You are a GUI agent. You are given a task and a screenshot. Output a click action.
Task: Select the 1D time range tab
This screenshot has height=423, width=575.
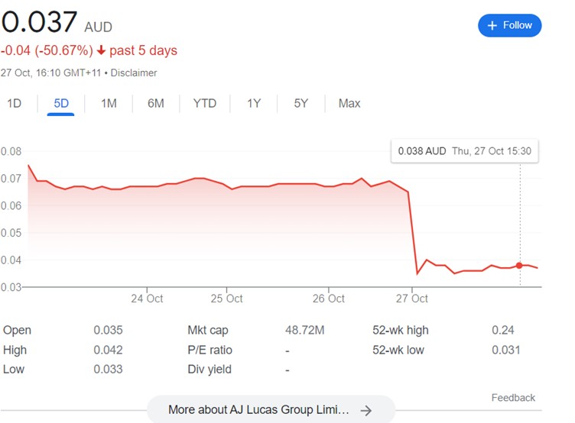click(14, 103)
